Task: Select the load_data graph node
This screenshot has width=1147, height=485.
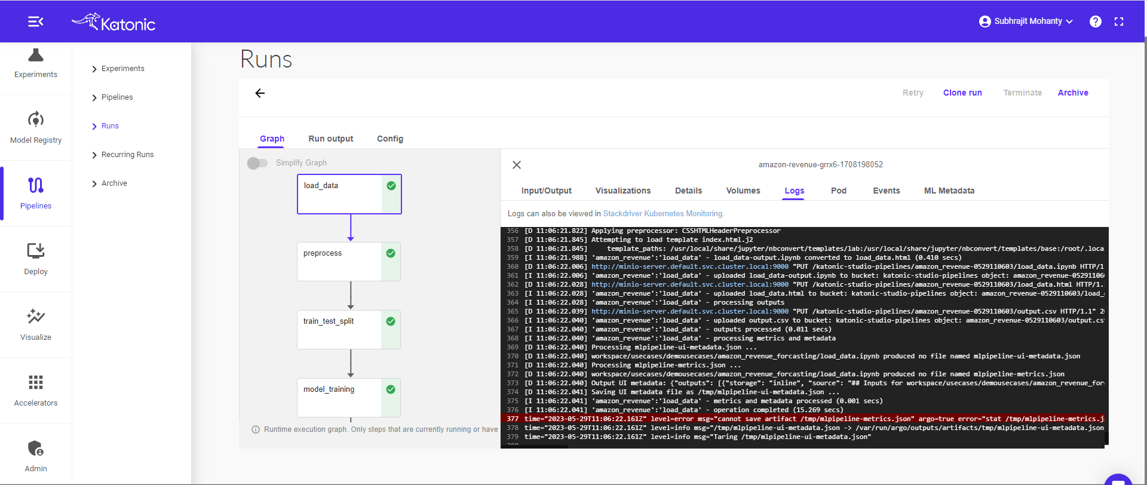Action: tap(349, 194)
